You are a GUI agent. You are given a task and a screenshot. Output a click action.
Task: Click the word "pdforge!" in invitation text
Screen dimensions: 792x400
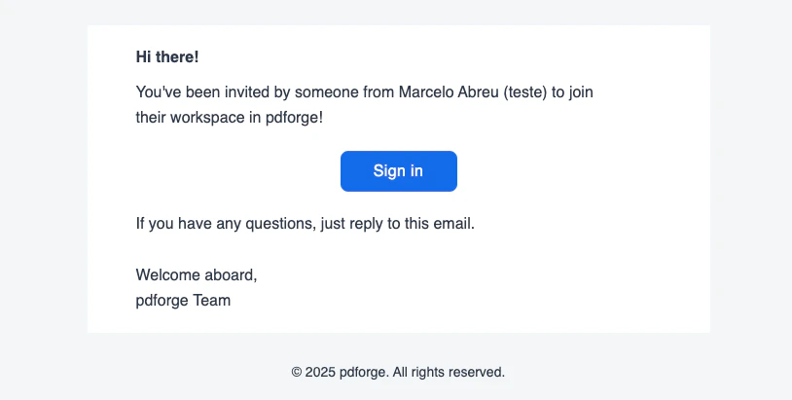[x=294, y=118]
